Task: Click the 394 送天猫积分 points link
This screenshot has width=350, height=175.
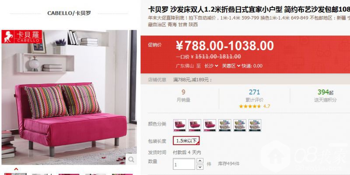Action: tap(325, 96)
